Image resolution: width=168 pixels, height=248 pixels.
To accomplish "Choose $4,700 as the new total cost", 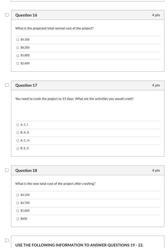I will [18, 203].
